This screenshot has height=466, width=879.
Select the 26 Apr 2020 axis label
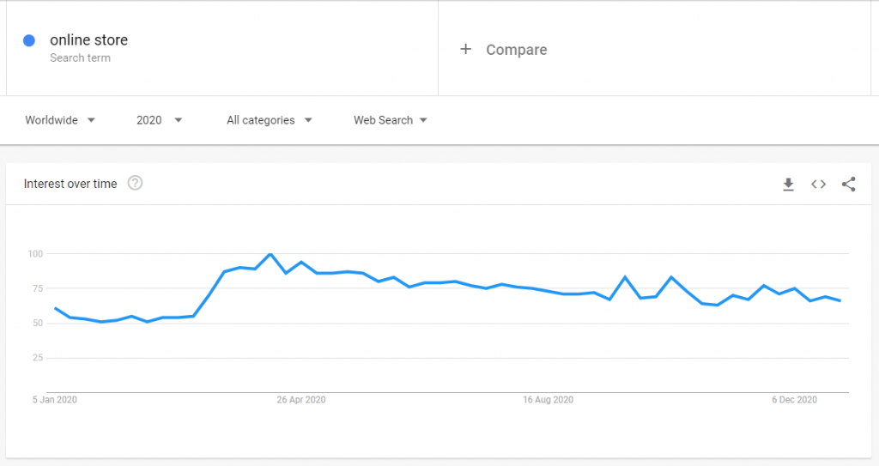point(301,400)
